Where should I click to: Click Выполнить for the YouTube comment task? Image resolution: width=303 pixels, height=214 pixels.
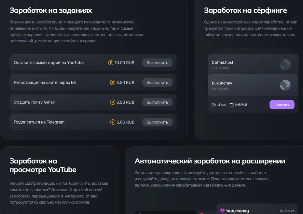pyautogui.click(x=157, y=63)
